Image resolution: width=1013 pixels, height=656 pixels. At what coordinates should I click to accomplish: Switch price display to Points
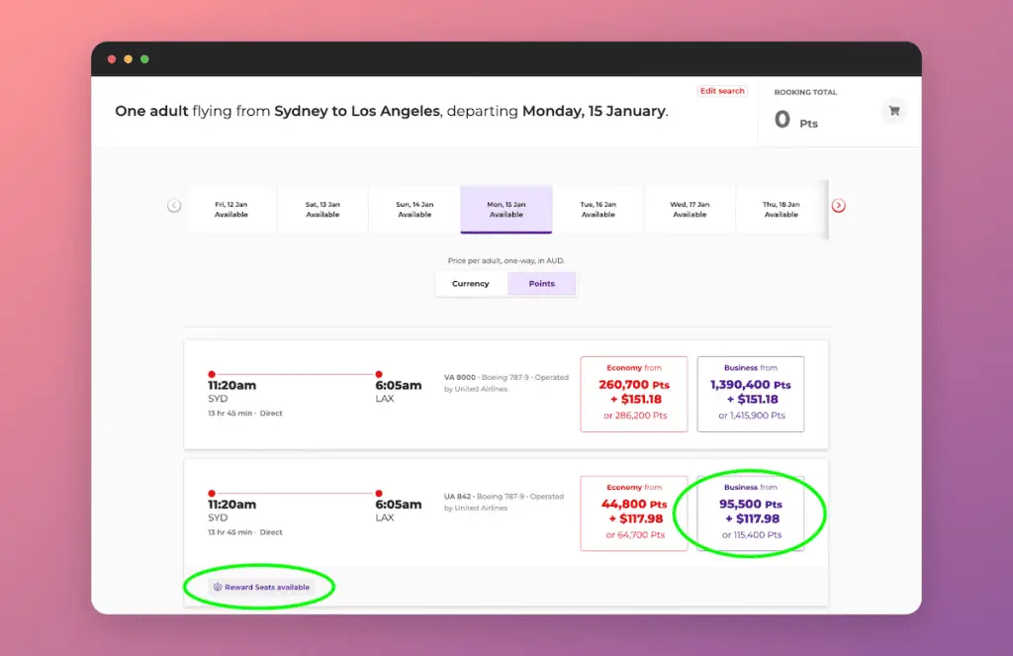(x=541, y=284)
